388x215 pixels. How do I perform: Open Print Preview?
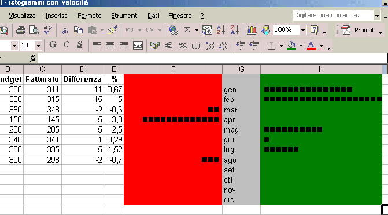pyautogui.click(x=34, y=30)
